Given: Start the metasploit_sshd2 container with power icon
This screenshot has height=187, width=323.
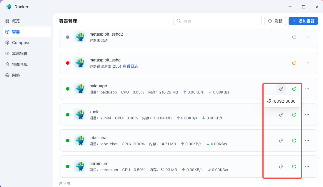Looking at the screenshot, I should (x=294, y=37).
